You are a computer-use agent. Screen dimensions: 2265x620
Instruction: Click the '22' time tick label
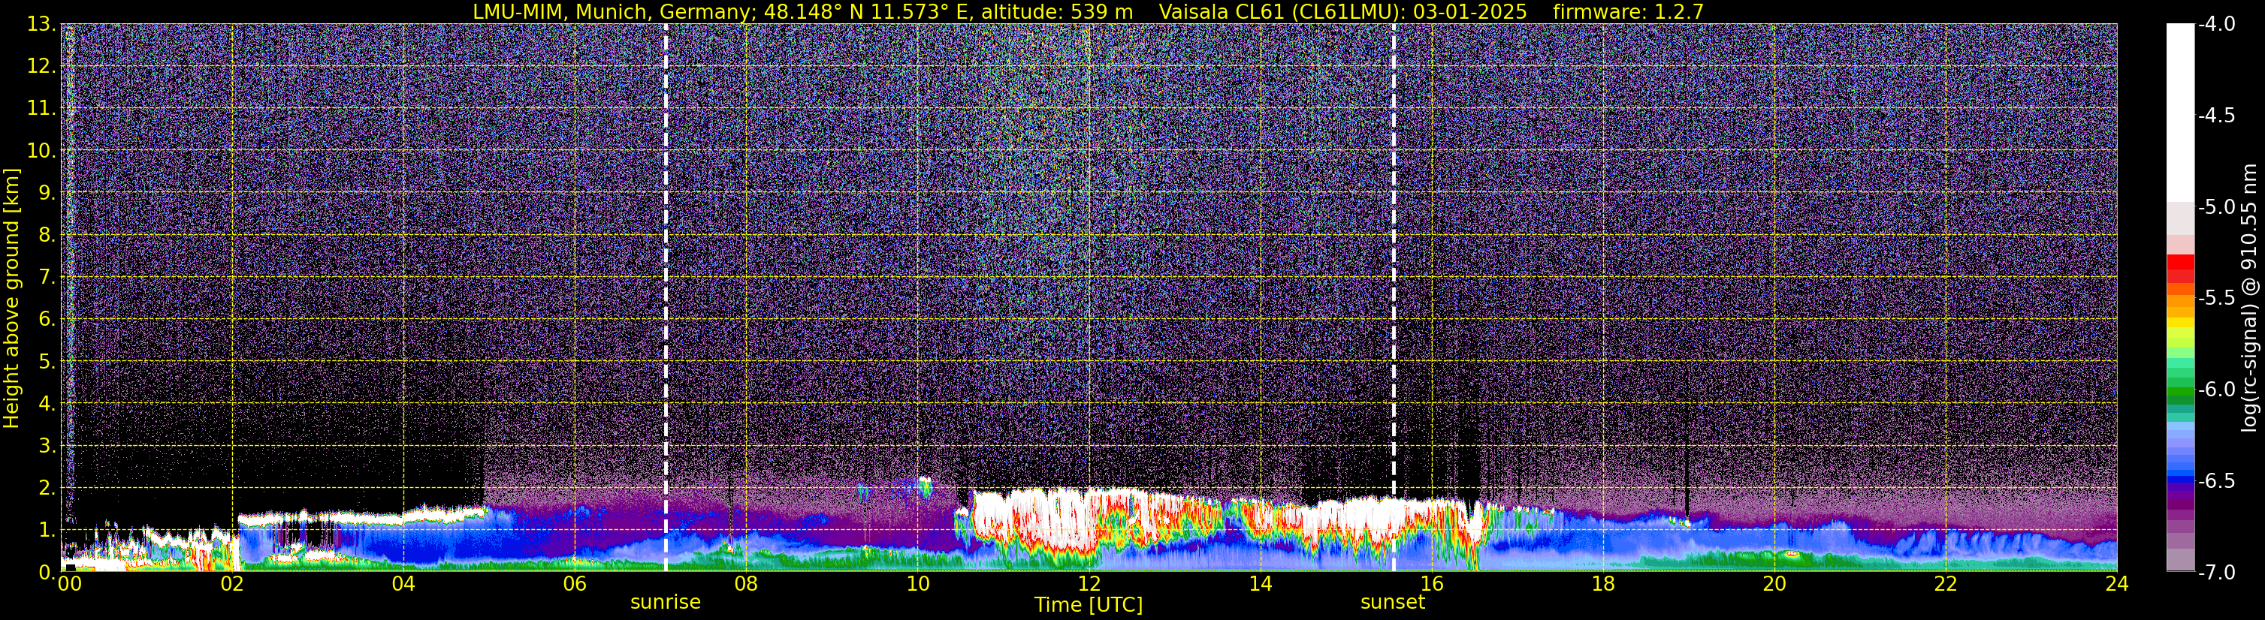(x=1946, y=584)
